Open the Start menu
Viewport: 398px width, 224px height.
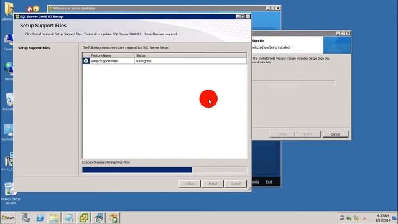(x=8, y=218)
